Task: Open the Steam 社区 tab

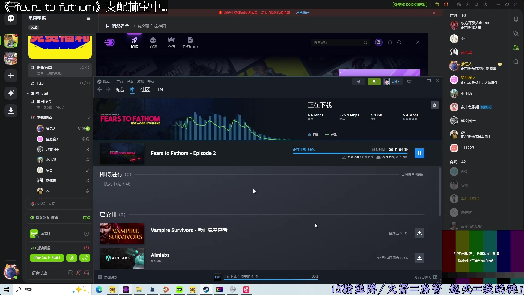Action: tap(145, 90)
